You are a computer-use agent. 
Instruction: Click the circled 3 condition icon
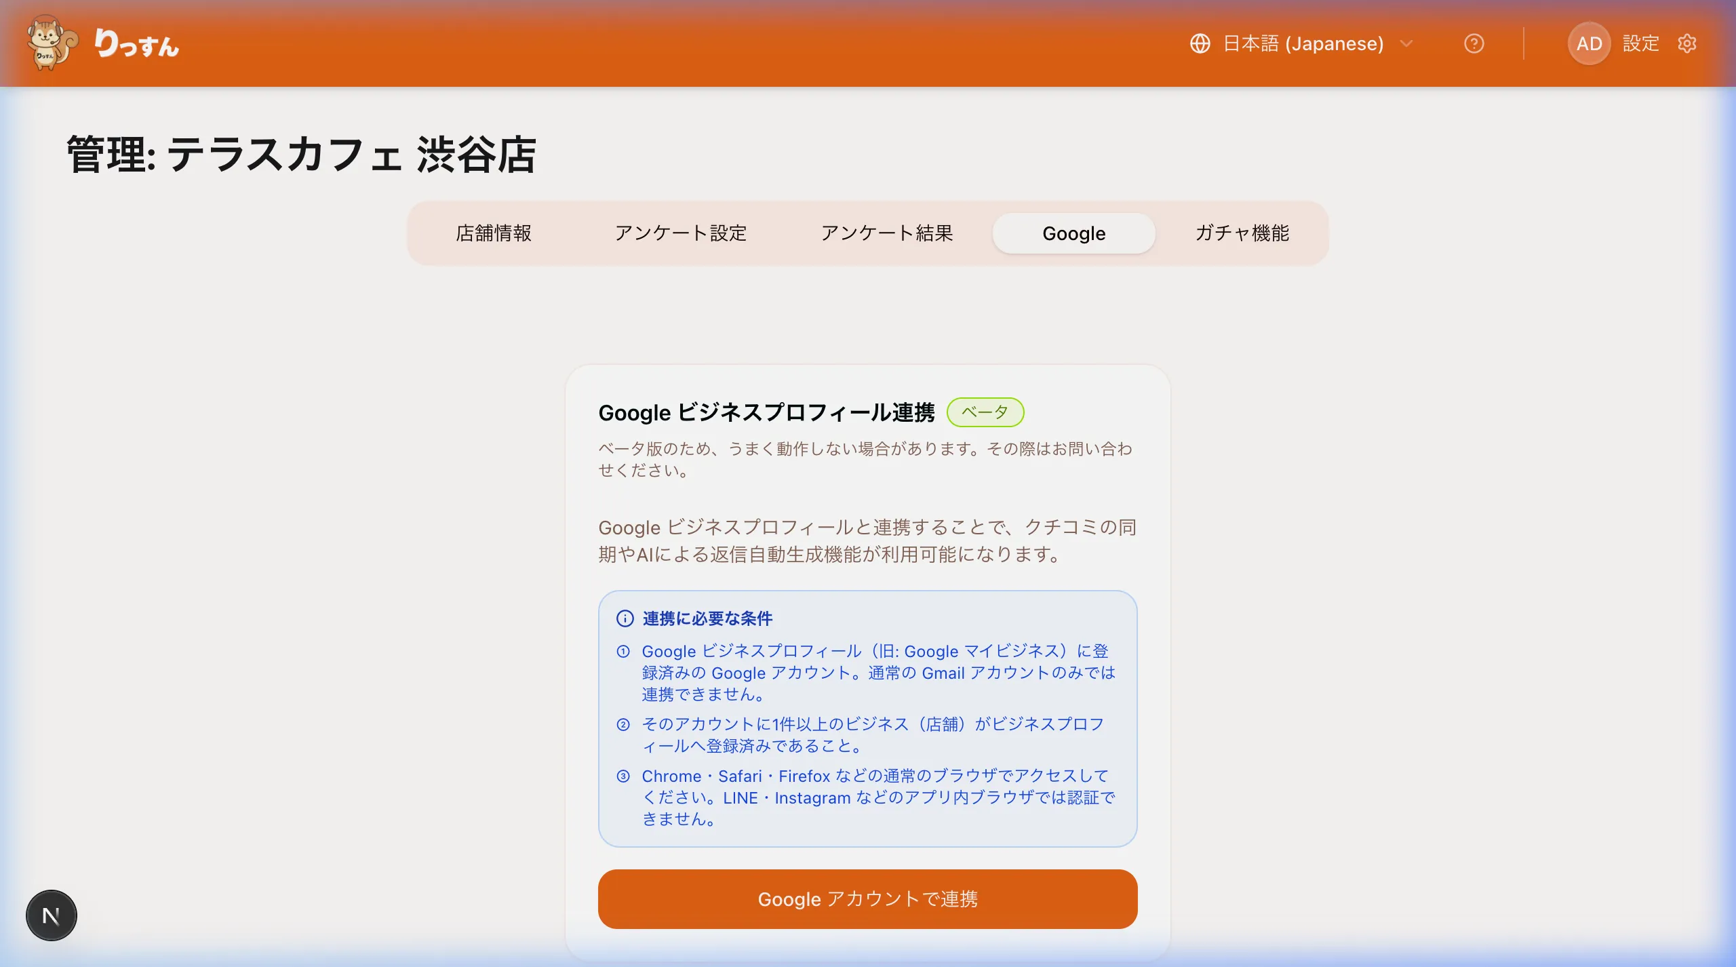[623, 776]
